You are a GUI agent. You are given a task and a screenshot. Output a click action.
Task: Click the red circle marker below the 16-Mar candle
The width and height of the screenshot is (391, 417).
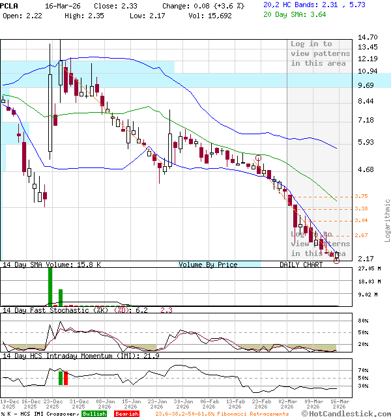[336, 261]
